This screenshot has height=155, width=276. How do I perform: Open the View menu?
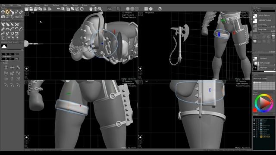19,5
